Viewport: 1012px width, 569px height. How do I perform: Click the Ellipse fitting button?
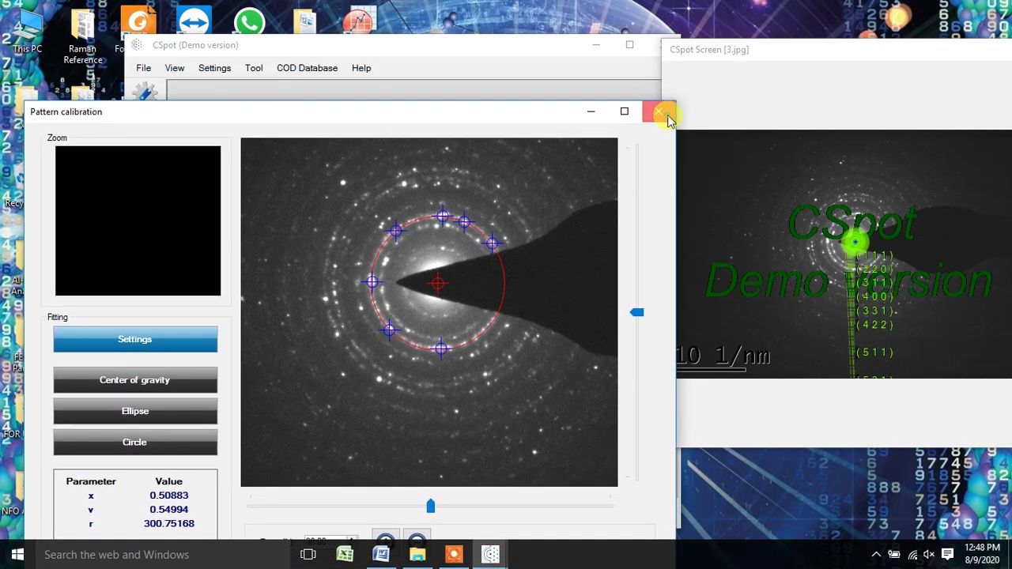pyautogui.click(x=135, y=411)
